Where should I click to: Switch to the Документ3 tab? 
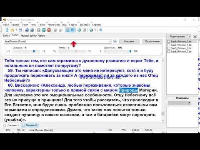click(x=30, y=125)
